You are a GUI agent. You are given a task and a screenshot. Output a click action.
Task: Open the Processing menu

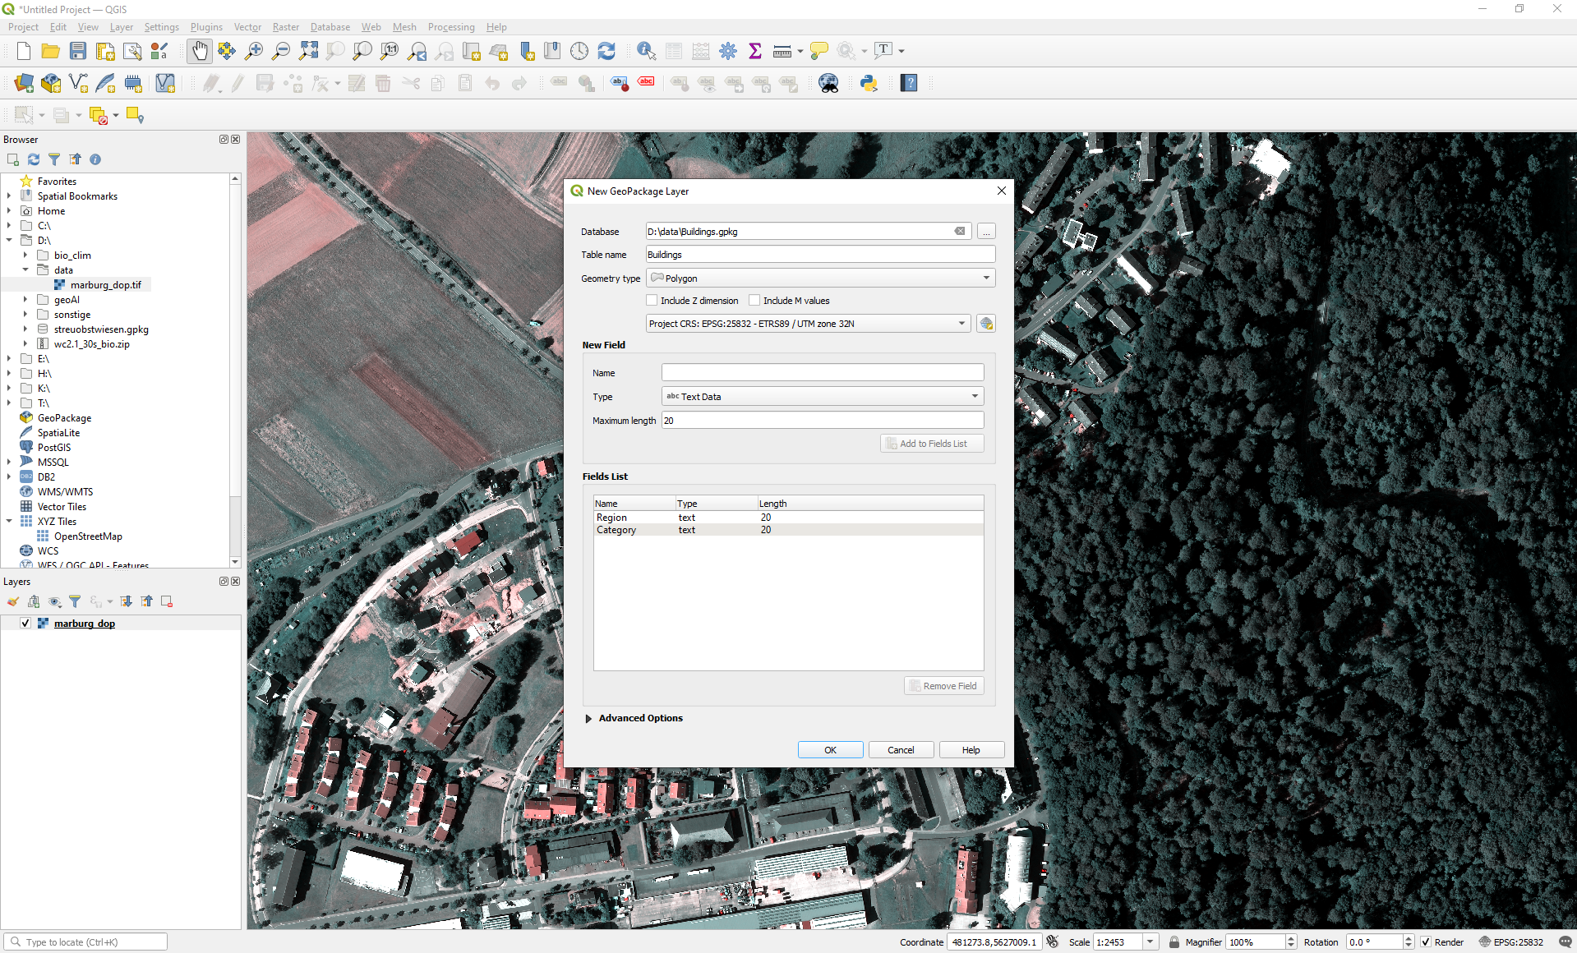[451, 27]
